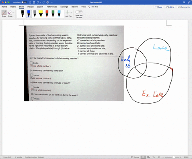Click the Search magnifier icon

pyautogui.click(x=184, y=2)
